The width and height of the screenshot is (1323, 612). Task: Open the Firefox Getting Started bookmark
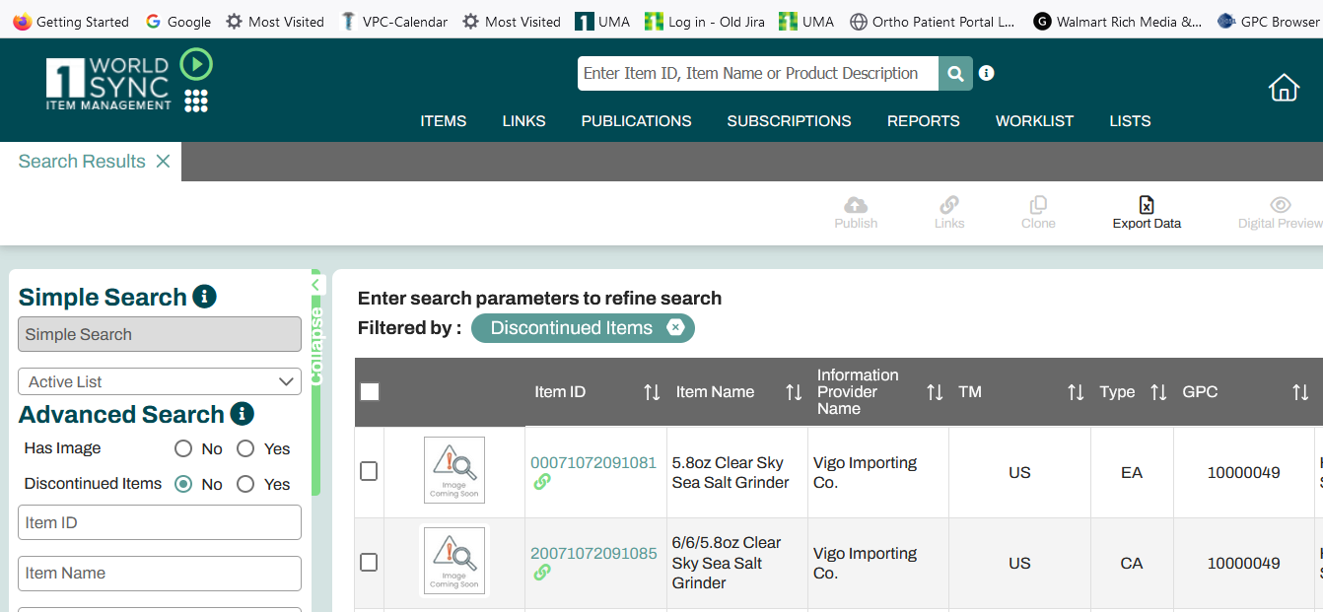coord(71,22)
